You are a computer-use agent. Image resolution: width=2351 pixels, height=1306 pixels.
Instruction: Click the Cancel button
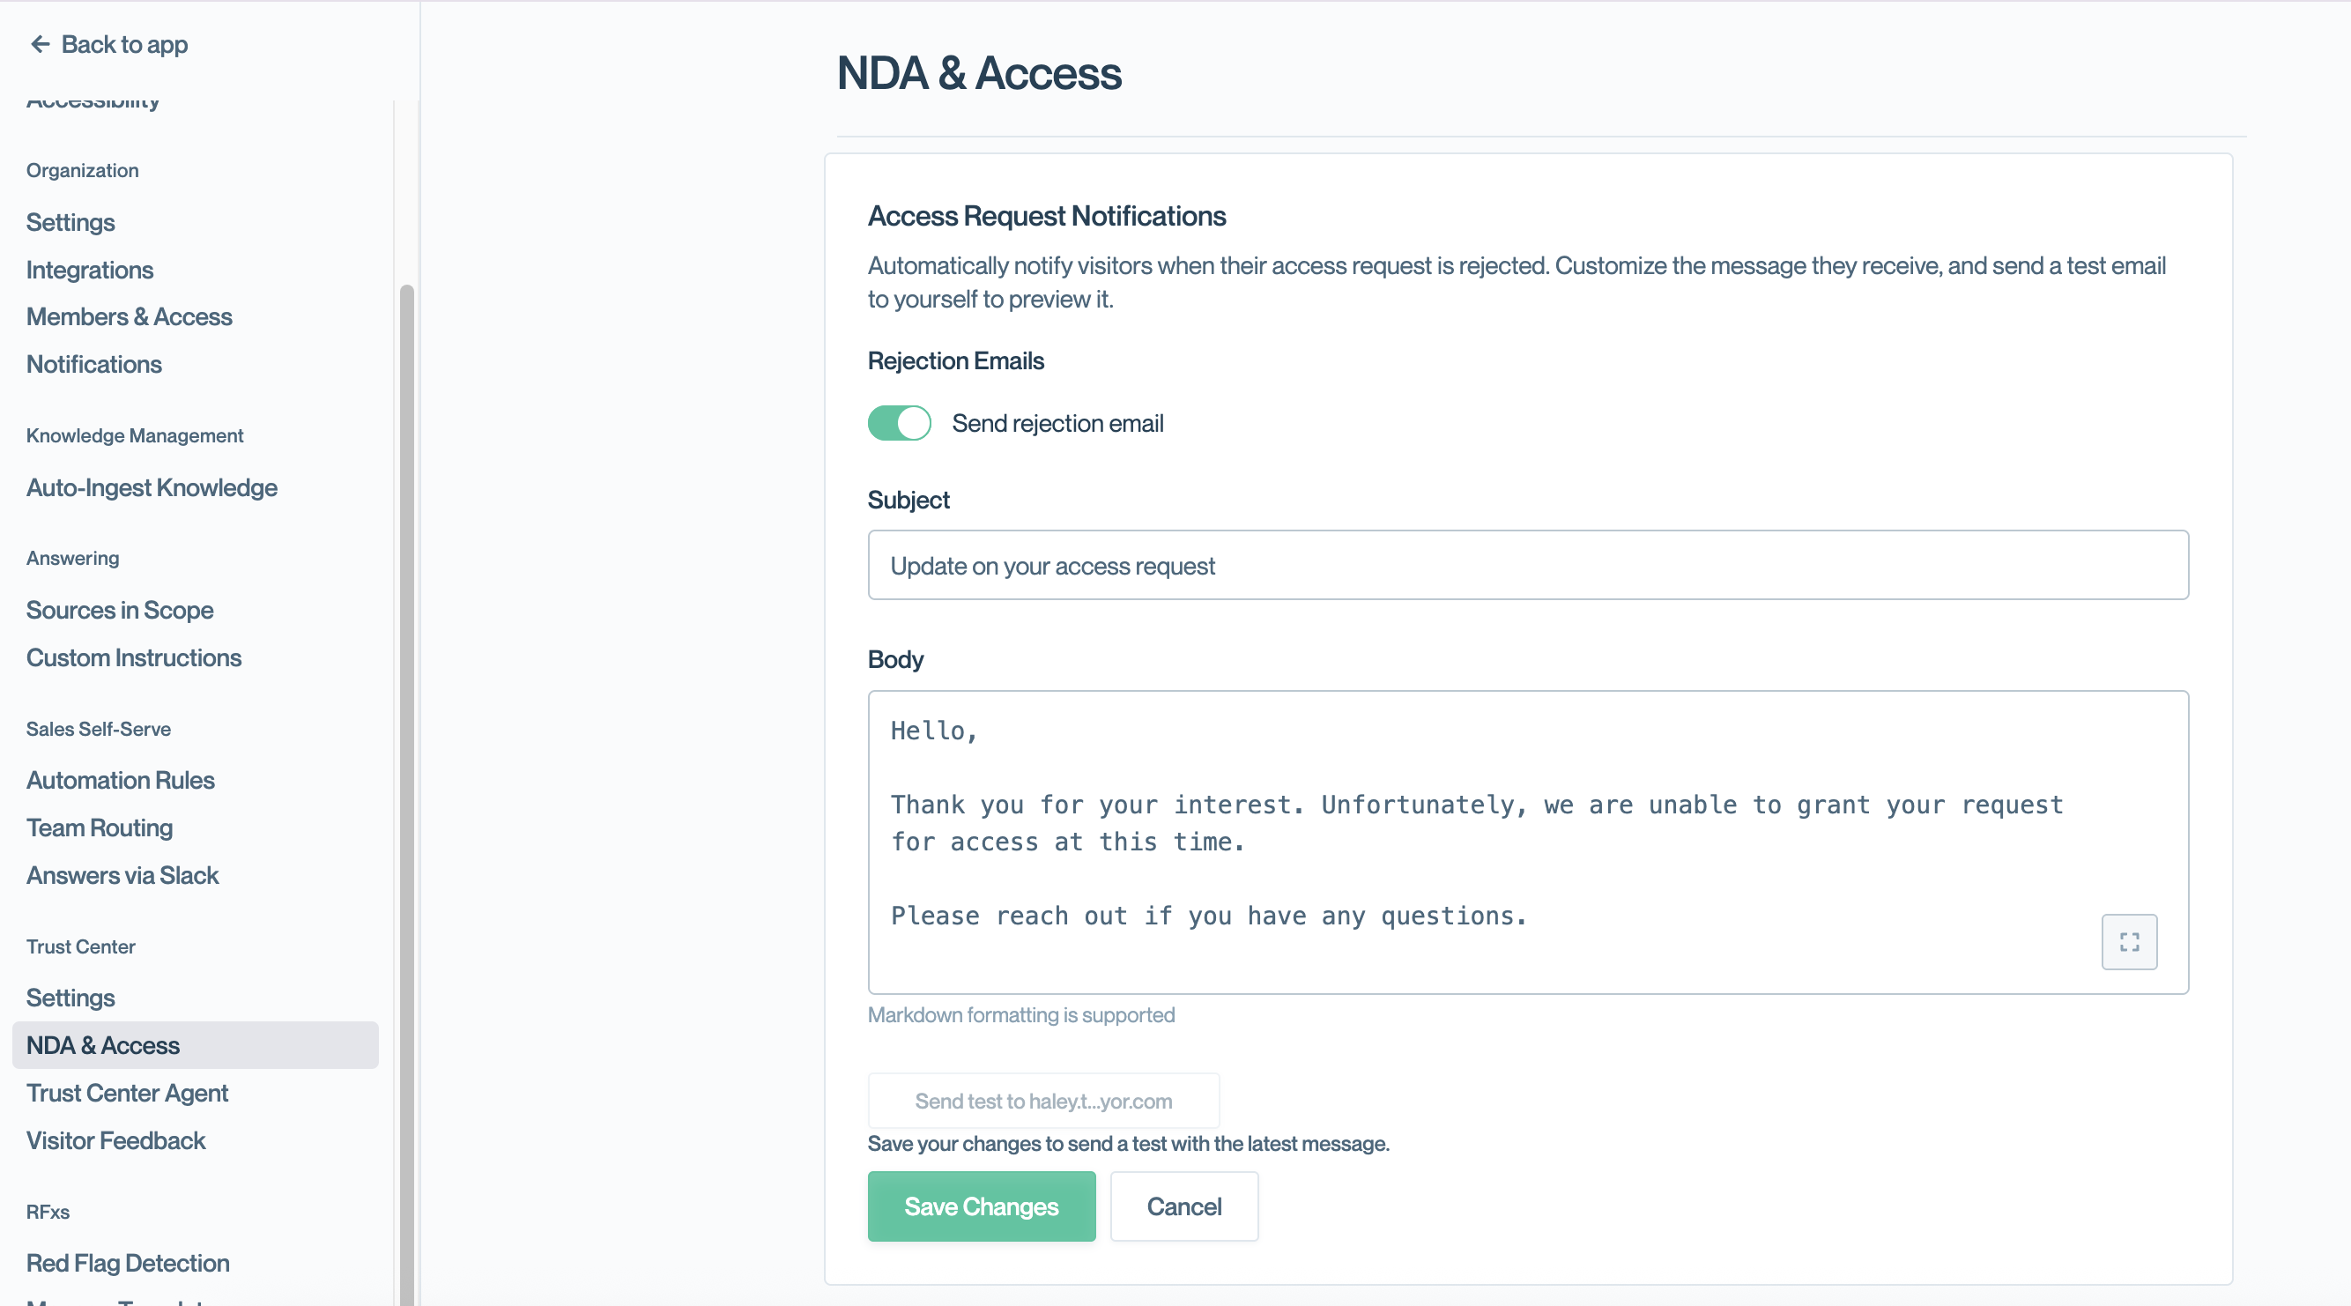1183,1206
